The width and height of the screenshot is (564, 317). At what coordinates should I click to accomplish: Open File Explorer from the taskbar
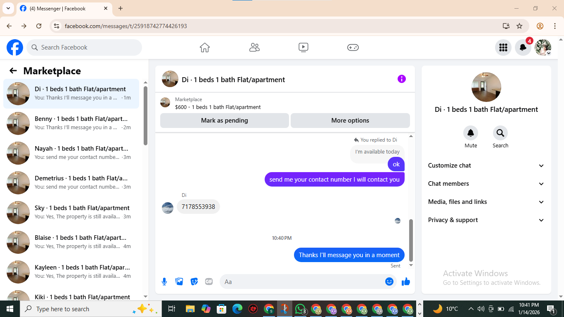click(190, 309)
